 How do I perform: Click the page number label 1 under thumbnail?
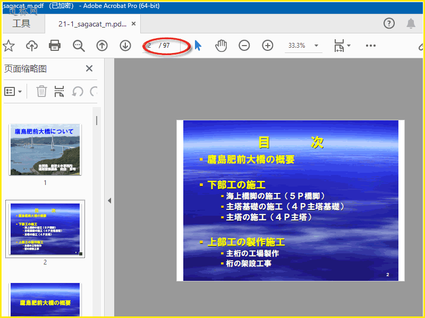[45, 183]
